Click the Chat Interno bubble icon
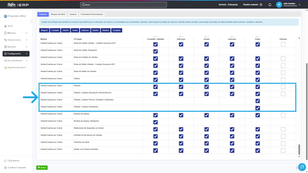 [x=6, y=161]
